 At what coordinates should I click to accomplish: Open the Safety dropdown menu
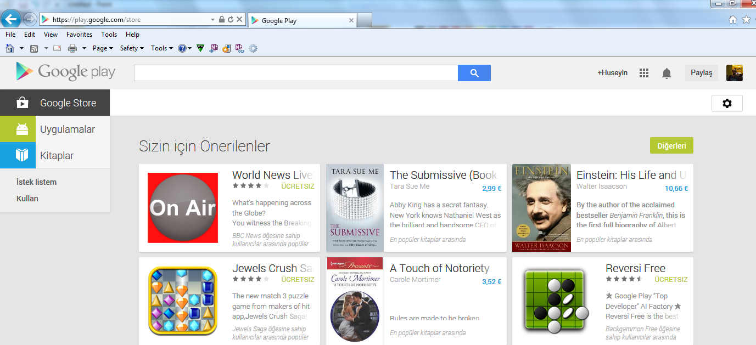pos(132,48)
